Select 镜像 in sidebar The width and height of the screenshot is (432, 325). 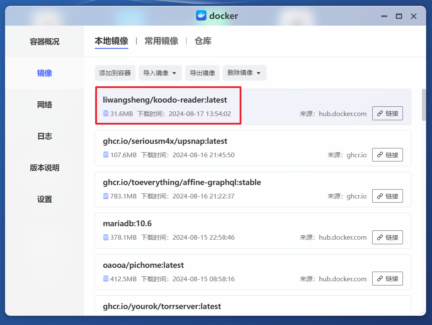(x=45, y=73)
